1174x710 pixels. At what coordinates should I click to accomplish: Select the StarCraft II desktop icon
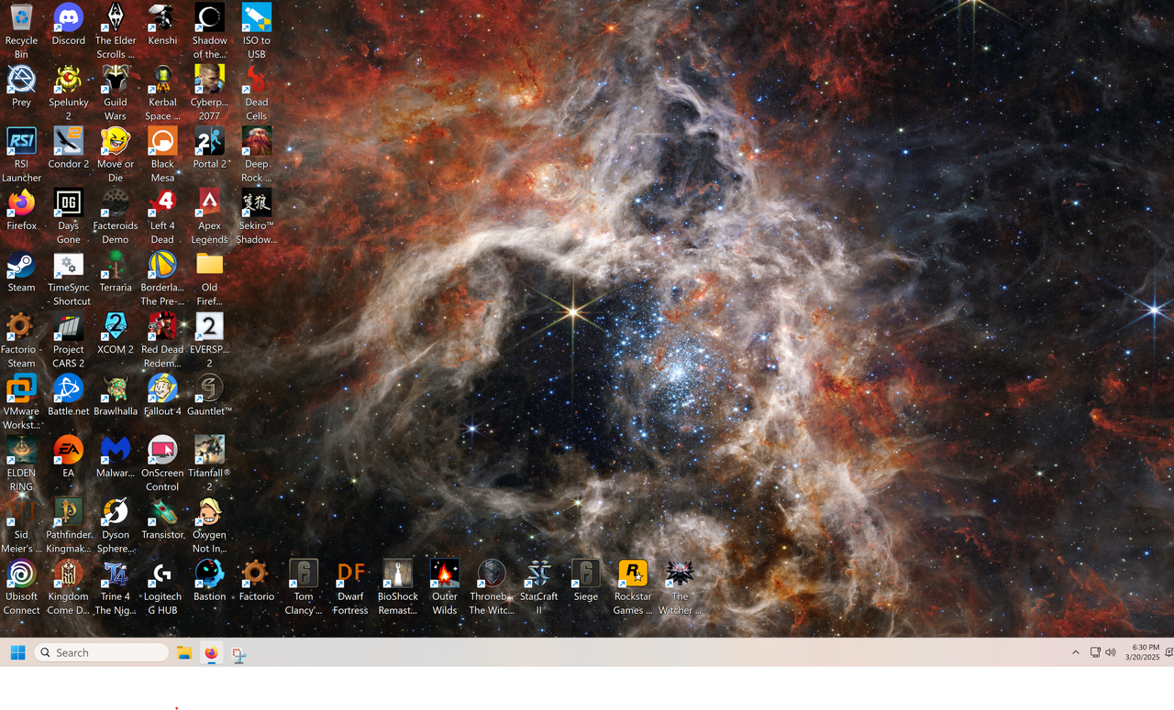[538, 575]
